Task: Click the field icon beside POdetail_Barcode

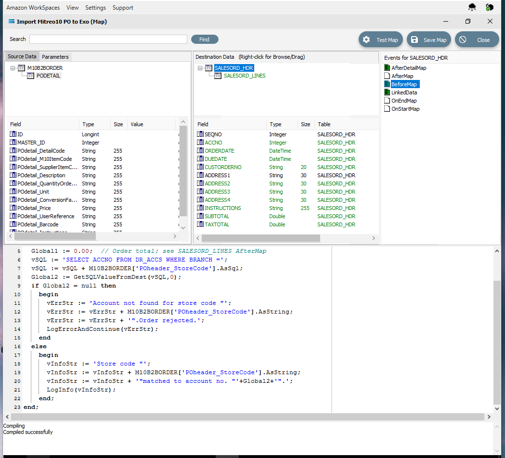Action: 13,224
